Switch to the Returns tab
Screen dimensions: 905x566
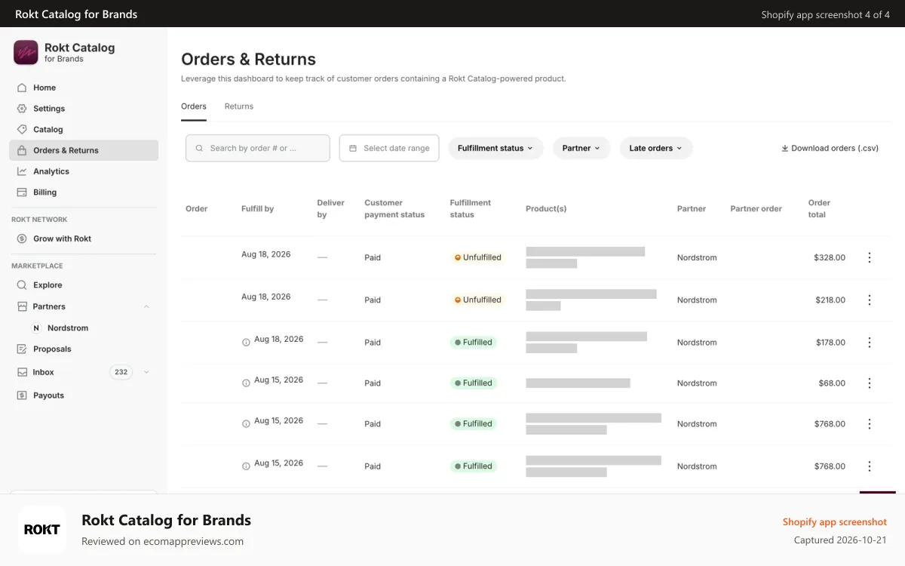pos(239,106)
